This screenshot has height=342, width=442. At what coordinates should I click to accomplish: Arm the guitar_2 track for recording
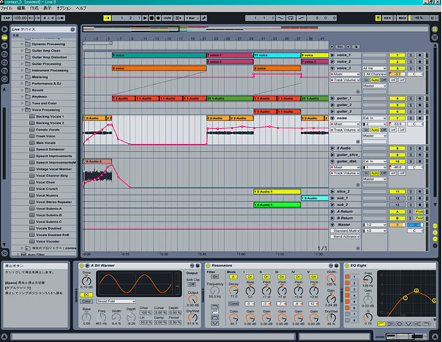420,105
